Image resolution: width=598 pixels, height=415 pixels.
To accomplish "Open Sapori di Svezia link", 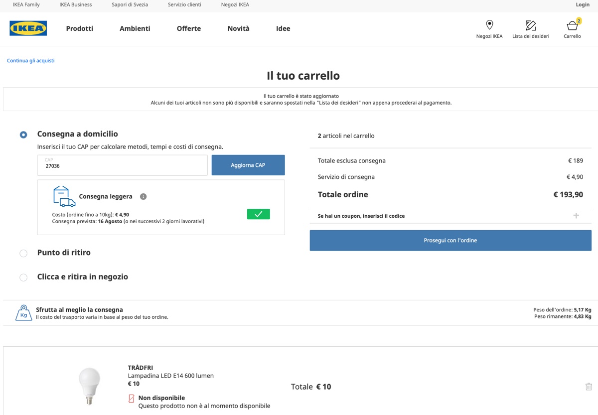I will tap(130, 4).
